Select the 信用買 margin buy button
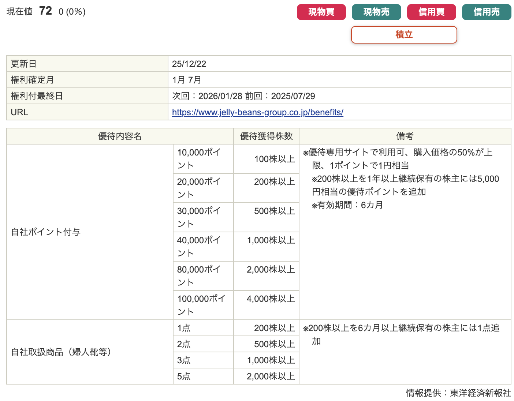514x401 pixels. click(x=431, y=12)
